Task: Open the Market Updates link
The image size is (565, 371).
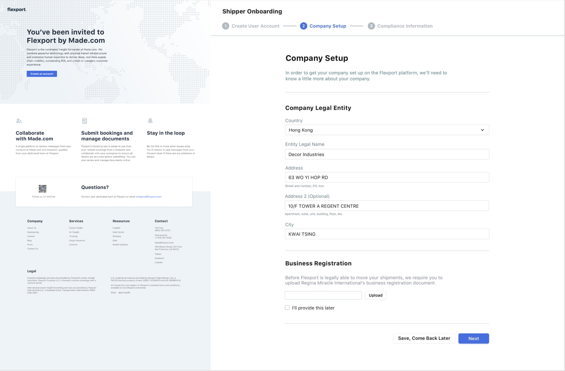Action: (x=120, y=245)
